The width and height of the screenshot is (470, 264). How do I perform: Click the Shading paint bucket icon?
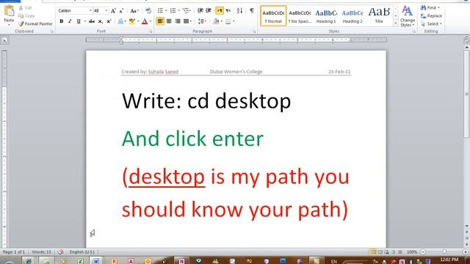coord(216,21)
